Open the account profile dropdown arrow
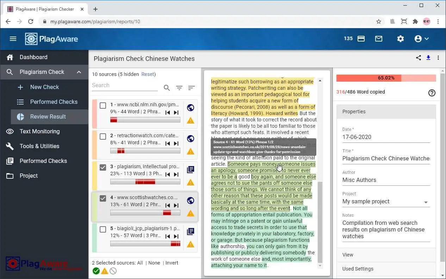Viewport: 446px width, 279px height. pyautogui.click(x=427, y=39)
